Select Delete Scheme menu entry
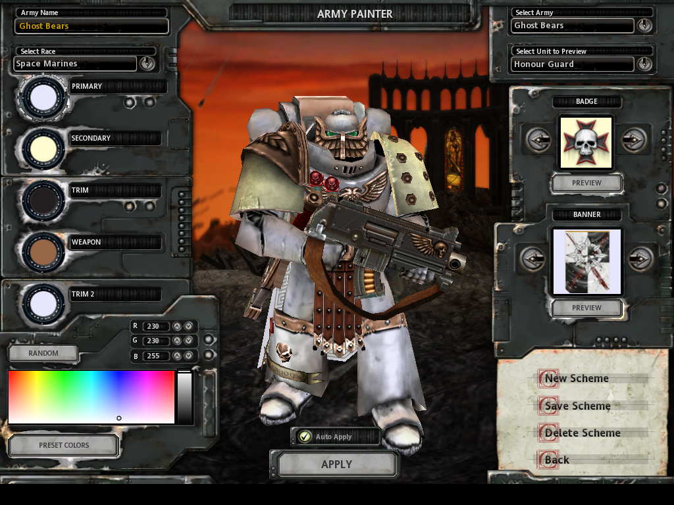This screenshot has width=674, height=505. [583, 433]
